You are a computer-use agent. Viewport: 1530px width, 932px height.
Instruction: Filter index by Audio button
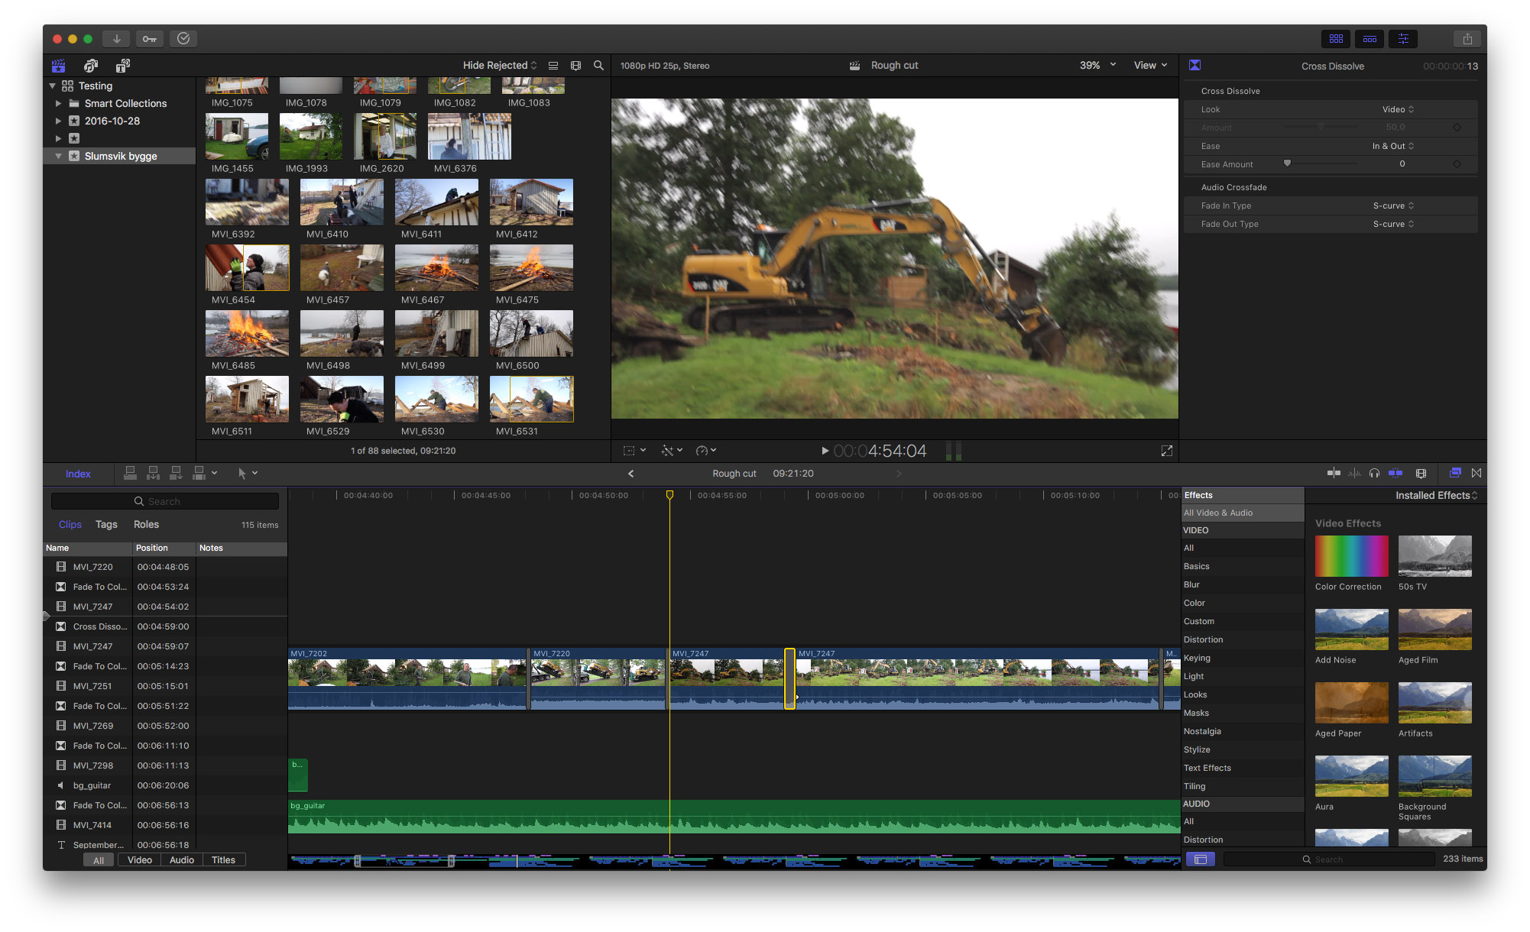[x=182, y=860]
